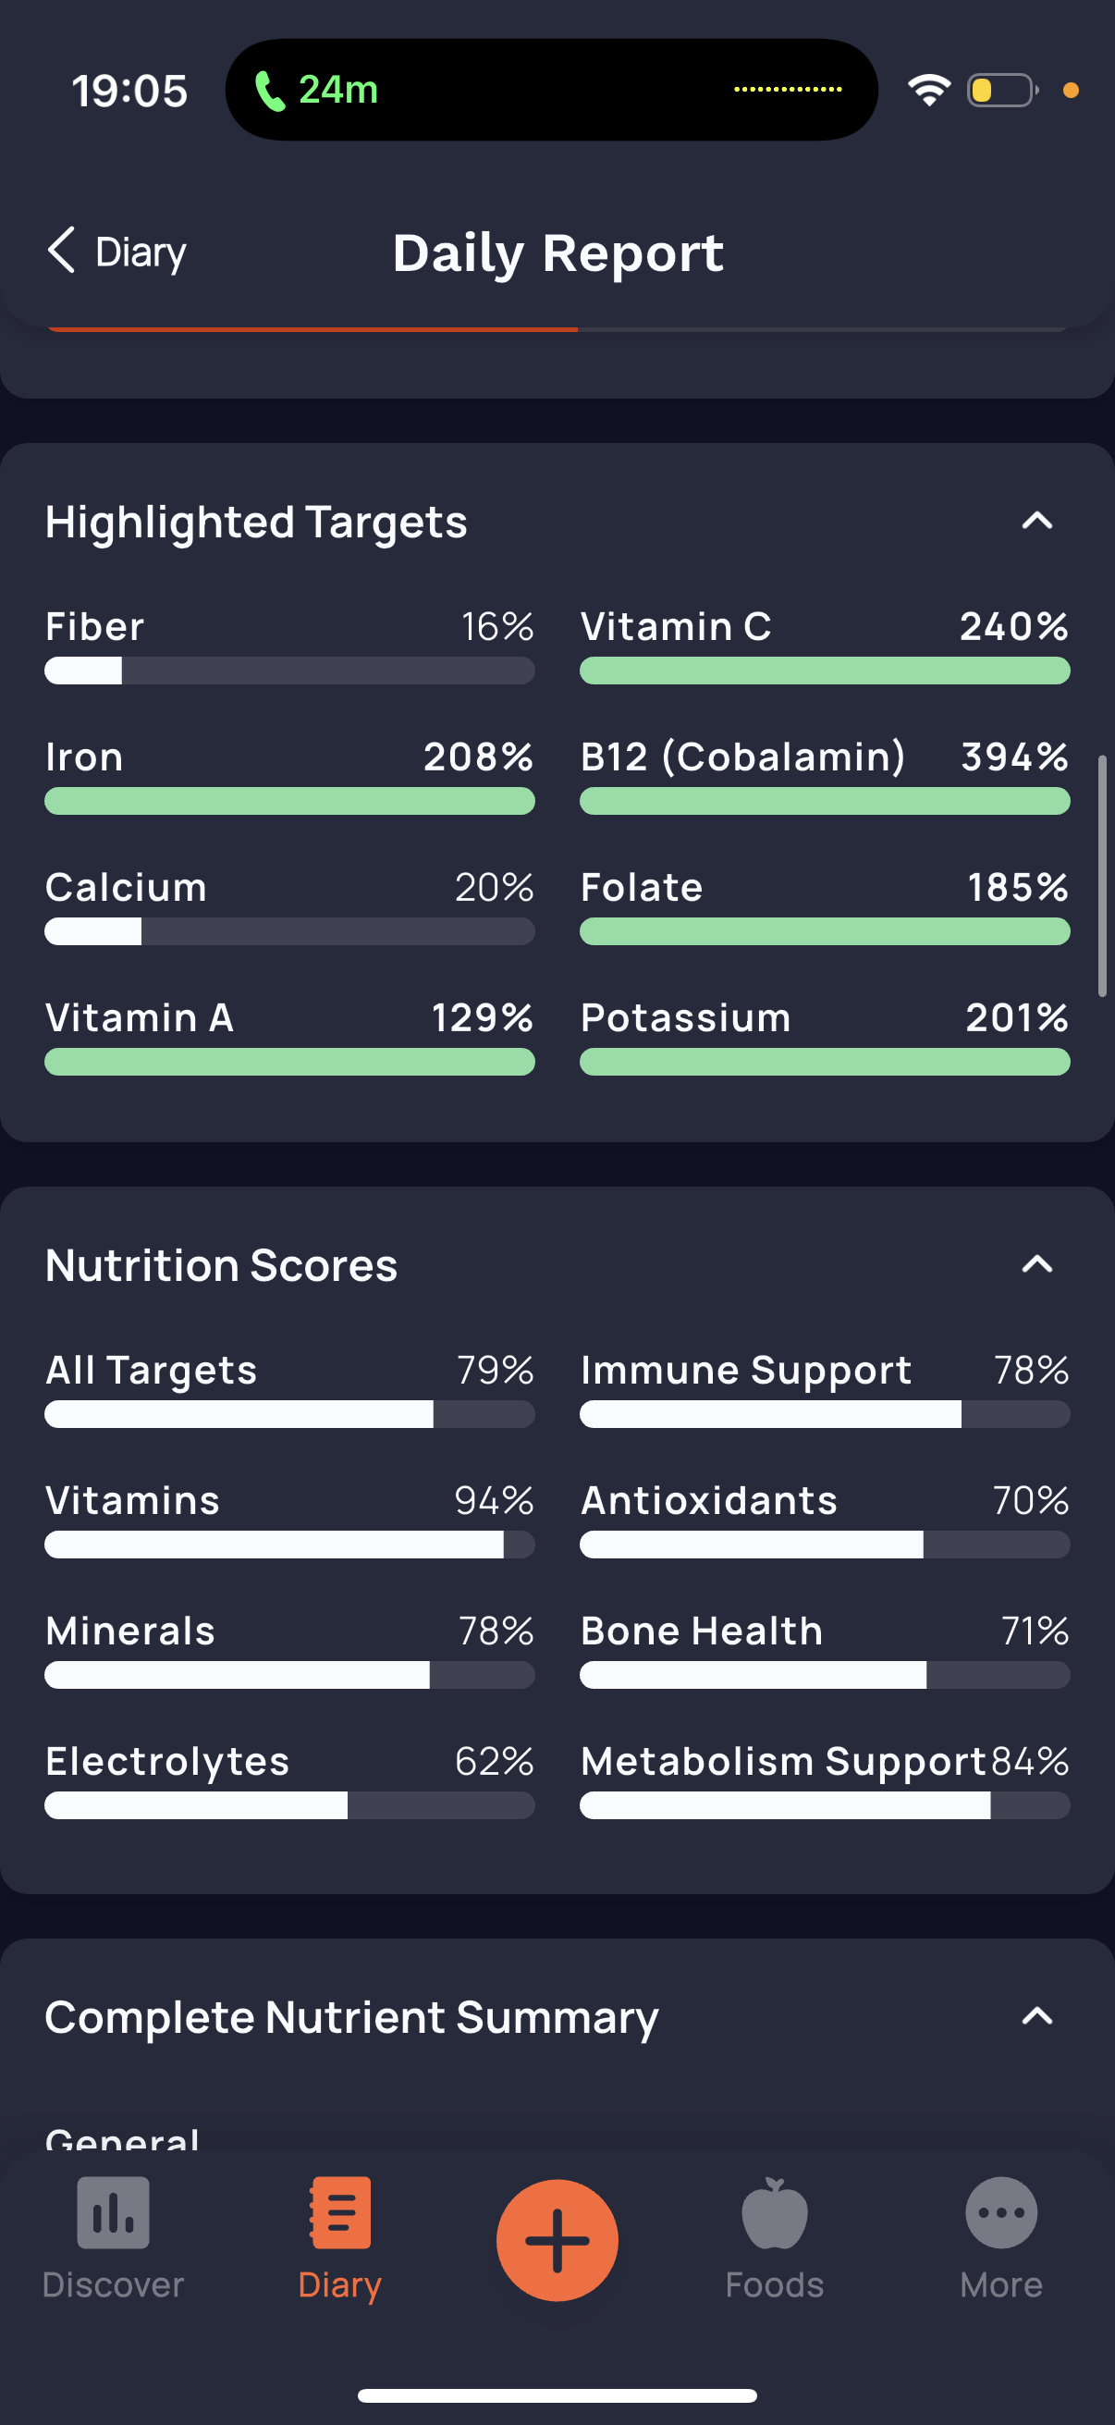Open the Foods apple icon
Image resolution: width=1115 pixels, height=2425 pixels.
coord(775,2212)
